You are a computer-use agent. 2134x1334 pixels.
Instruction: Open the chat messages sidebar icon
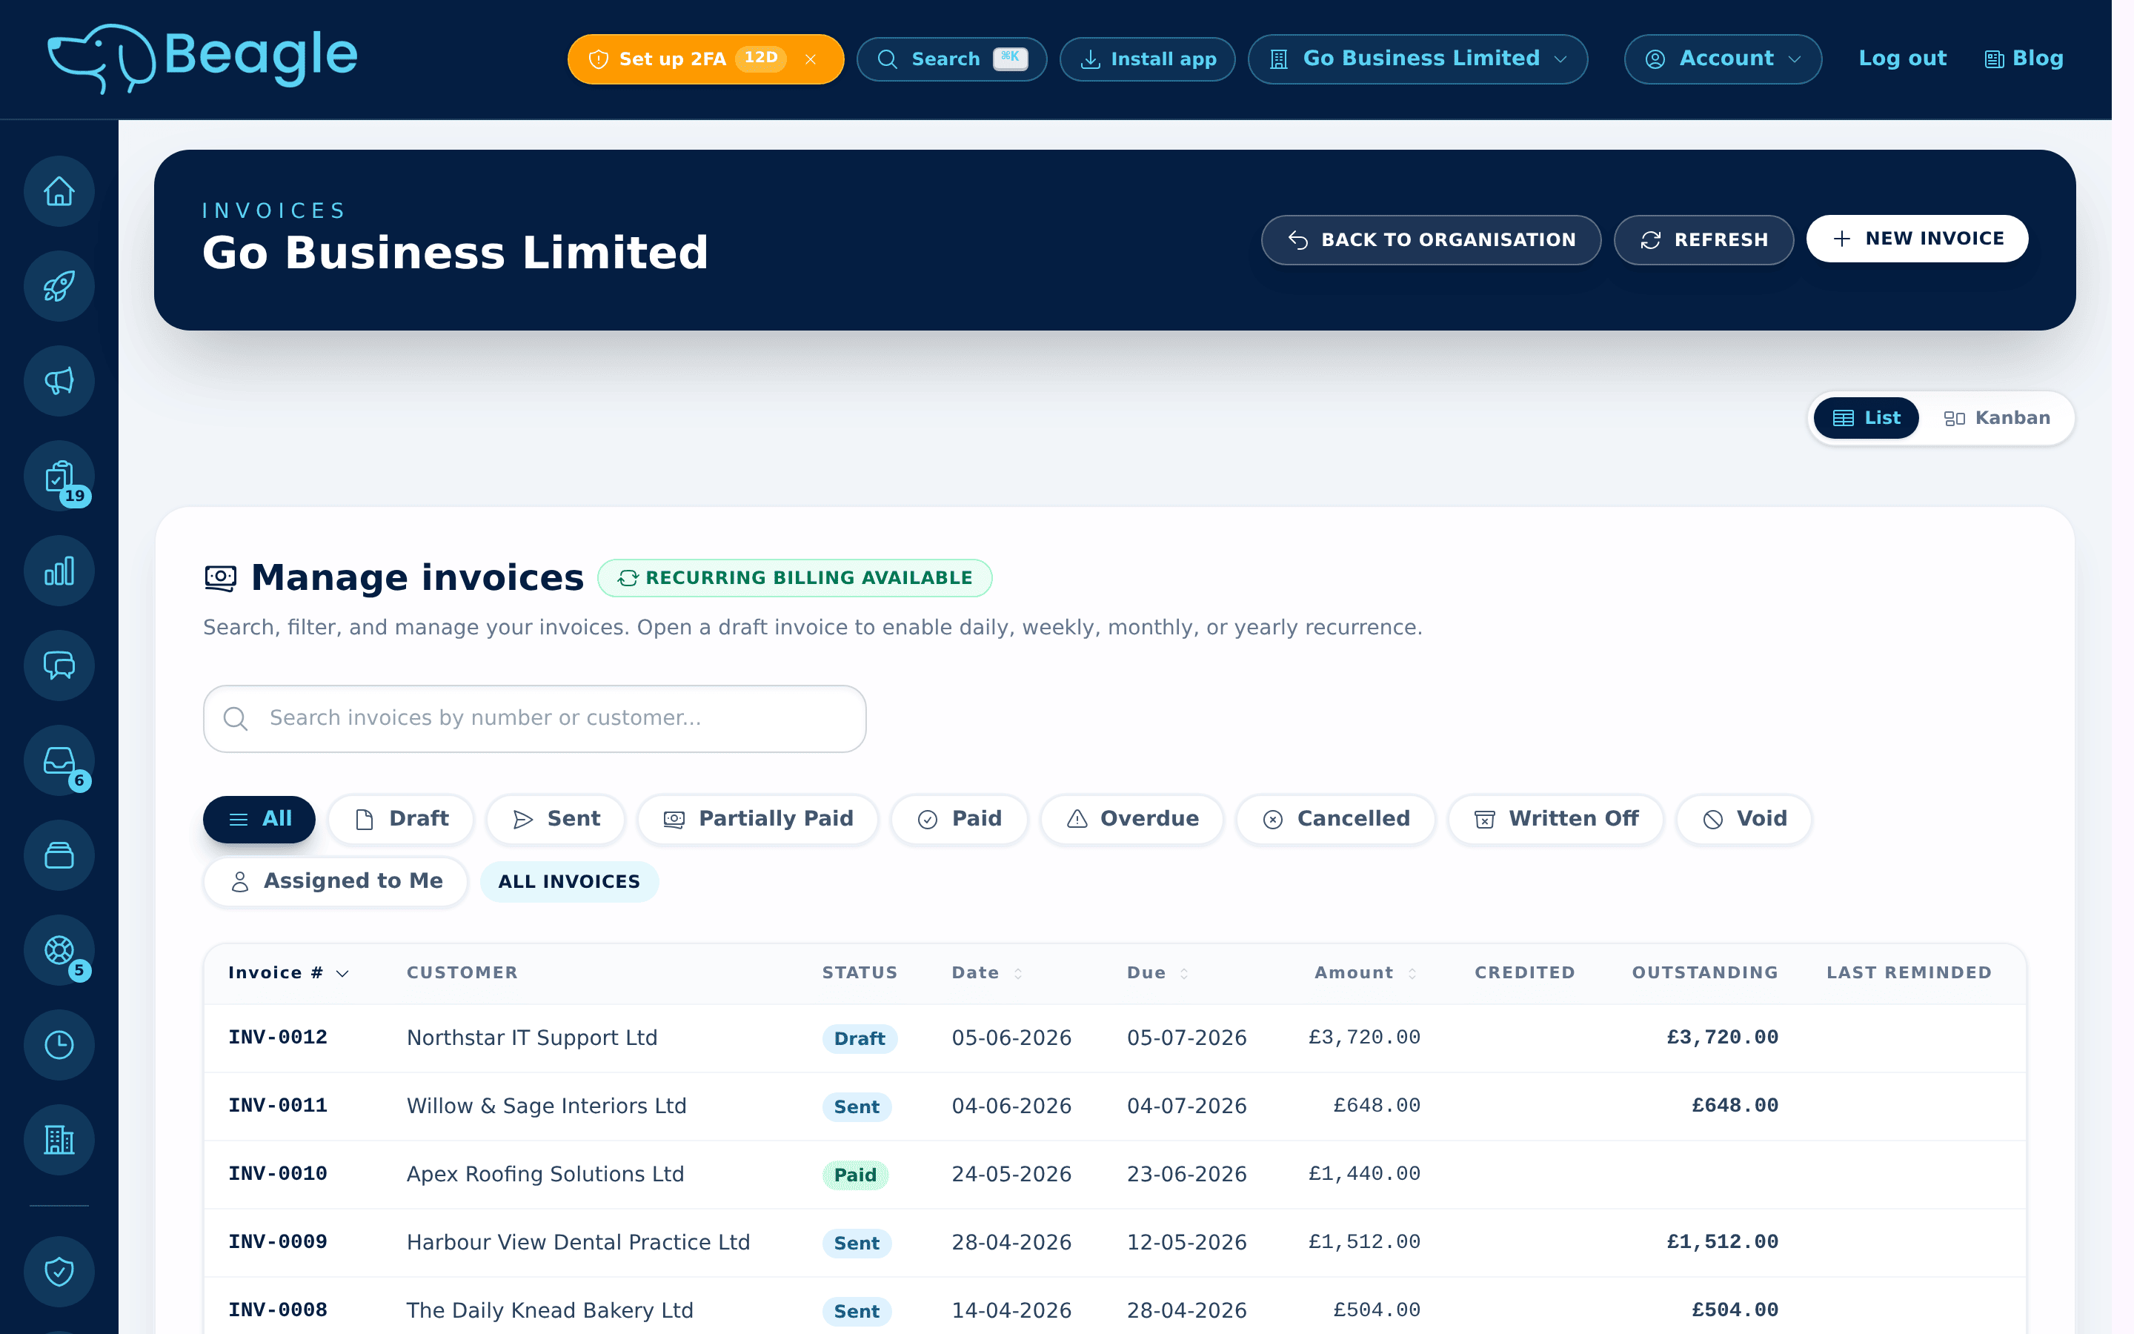tap(59, 666)
